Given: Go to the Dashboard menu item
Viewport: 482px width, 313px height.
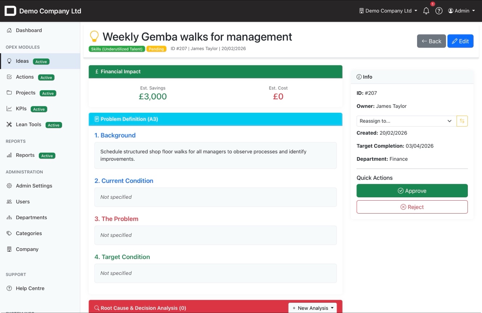Looking at the screenshot, I should pos(29,30).
